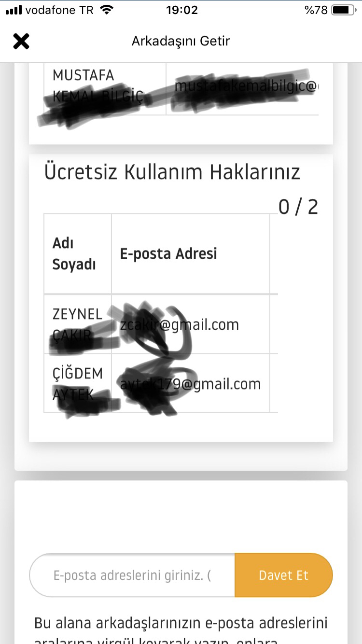The width and height of the screenshot is (362, 644).
Task: Tap the battery icon in status bar
Action: click(x=344, y=10)
